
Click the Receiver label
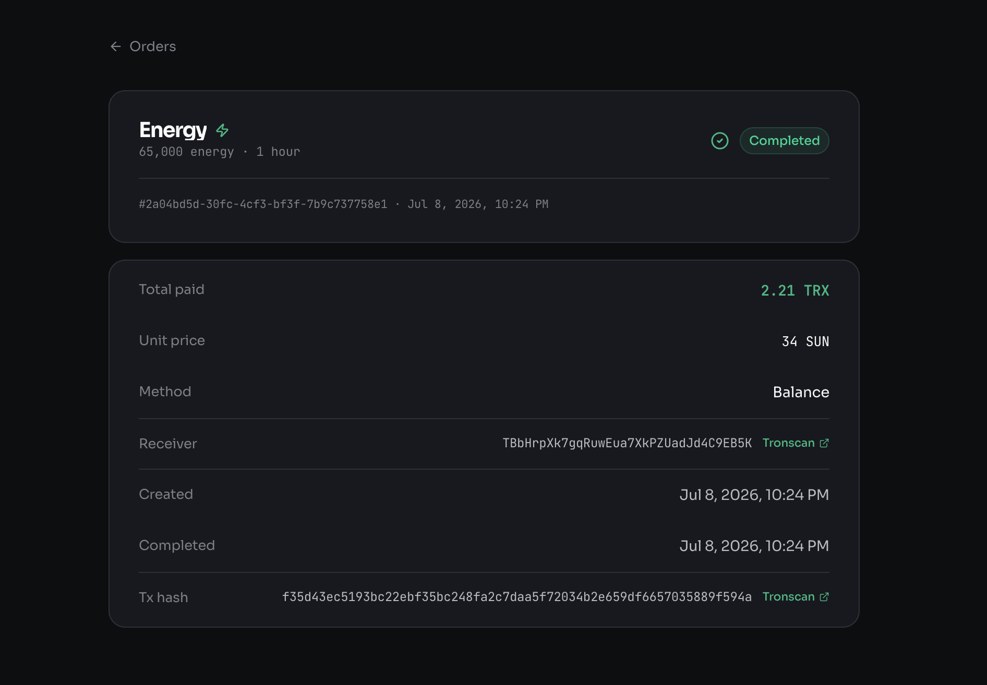pyautogui.click(x=168, y=444)
